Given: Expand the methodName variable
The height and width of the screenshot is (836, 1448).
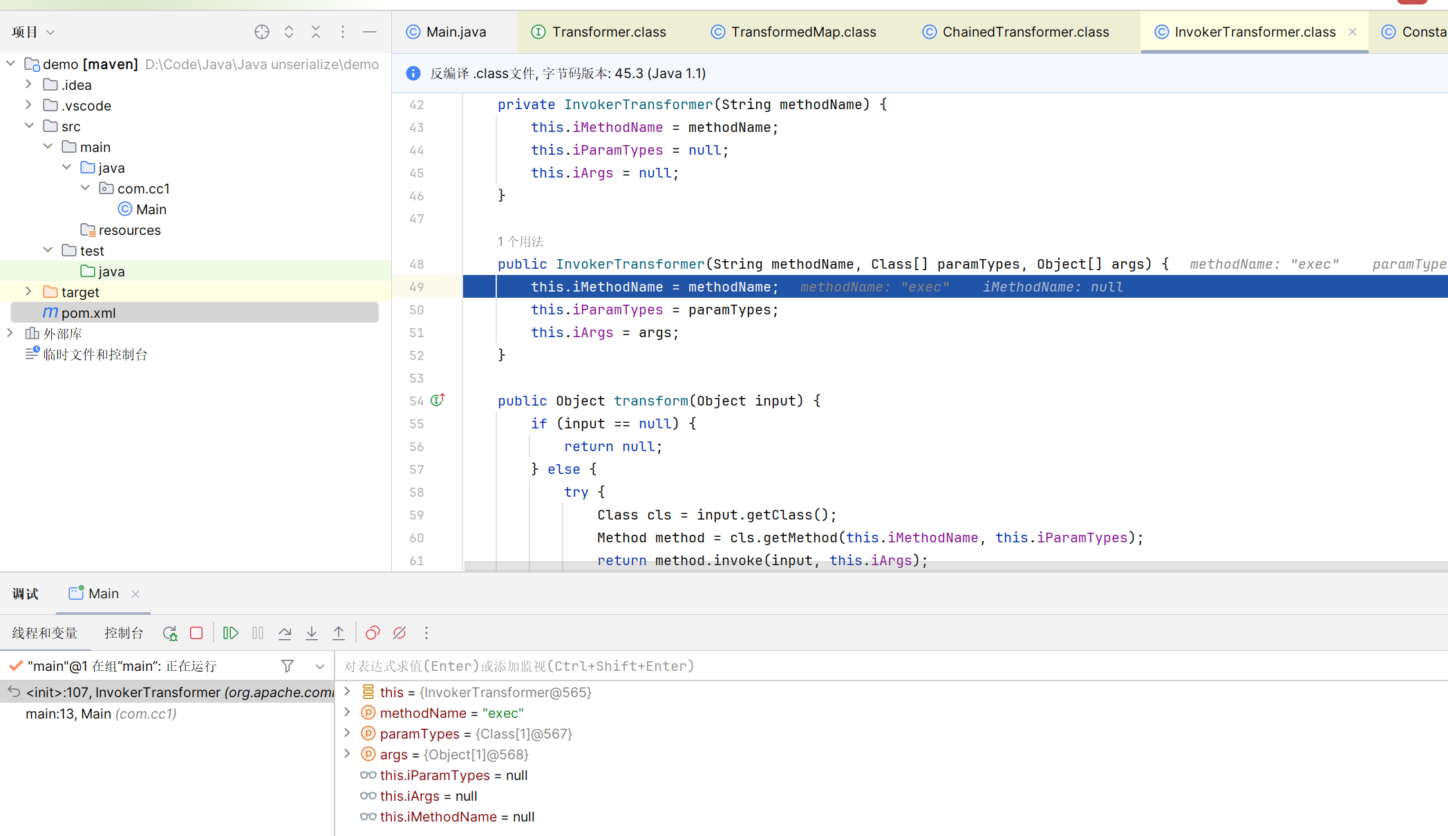Looking at the screenshot, I should (x=348, y=712).
